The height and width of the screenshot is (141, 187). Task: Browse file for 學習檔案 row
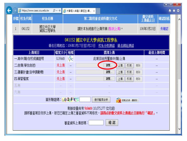coord(109,79)
